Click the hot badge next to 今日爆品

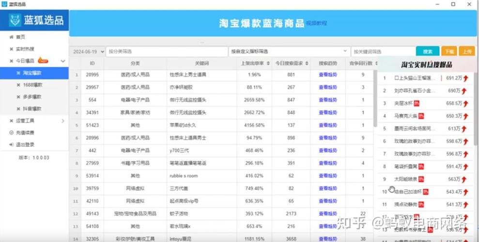(x=43, y=60)
